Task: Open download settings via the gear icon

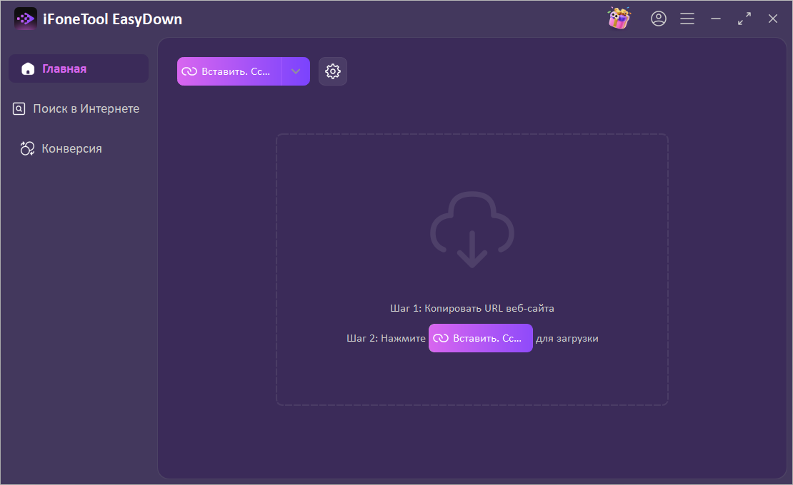Action: coord(333,71)
